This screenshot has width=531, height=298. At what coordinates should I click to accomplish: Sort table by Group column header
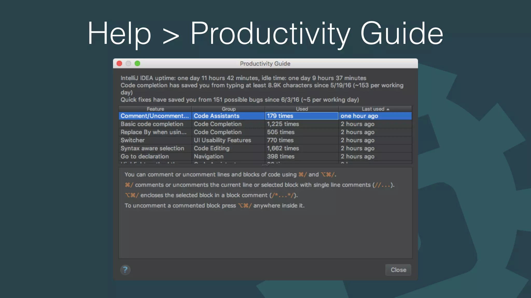click(x=228, y=109)
